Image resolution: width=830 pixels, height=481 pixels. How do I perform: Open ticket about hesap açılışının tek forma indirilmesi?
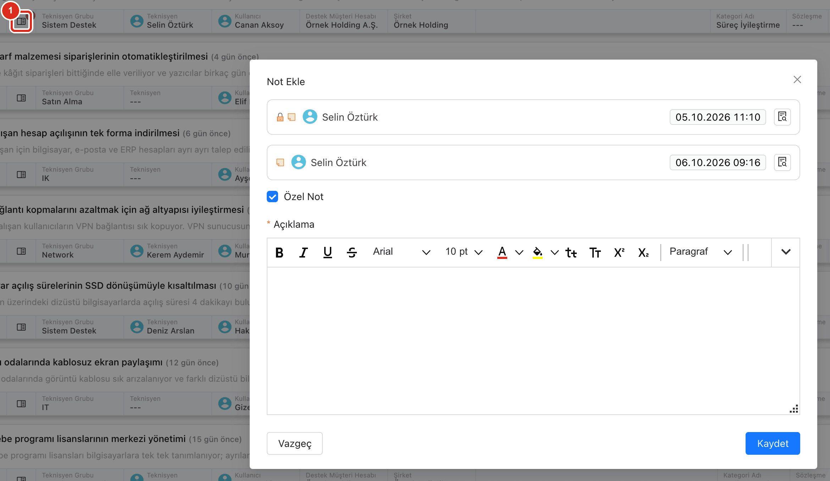tap(90, 133)
